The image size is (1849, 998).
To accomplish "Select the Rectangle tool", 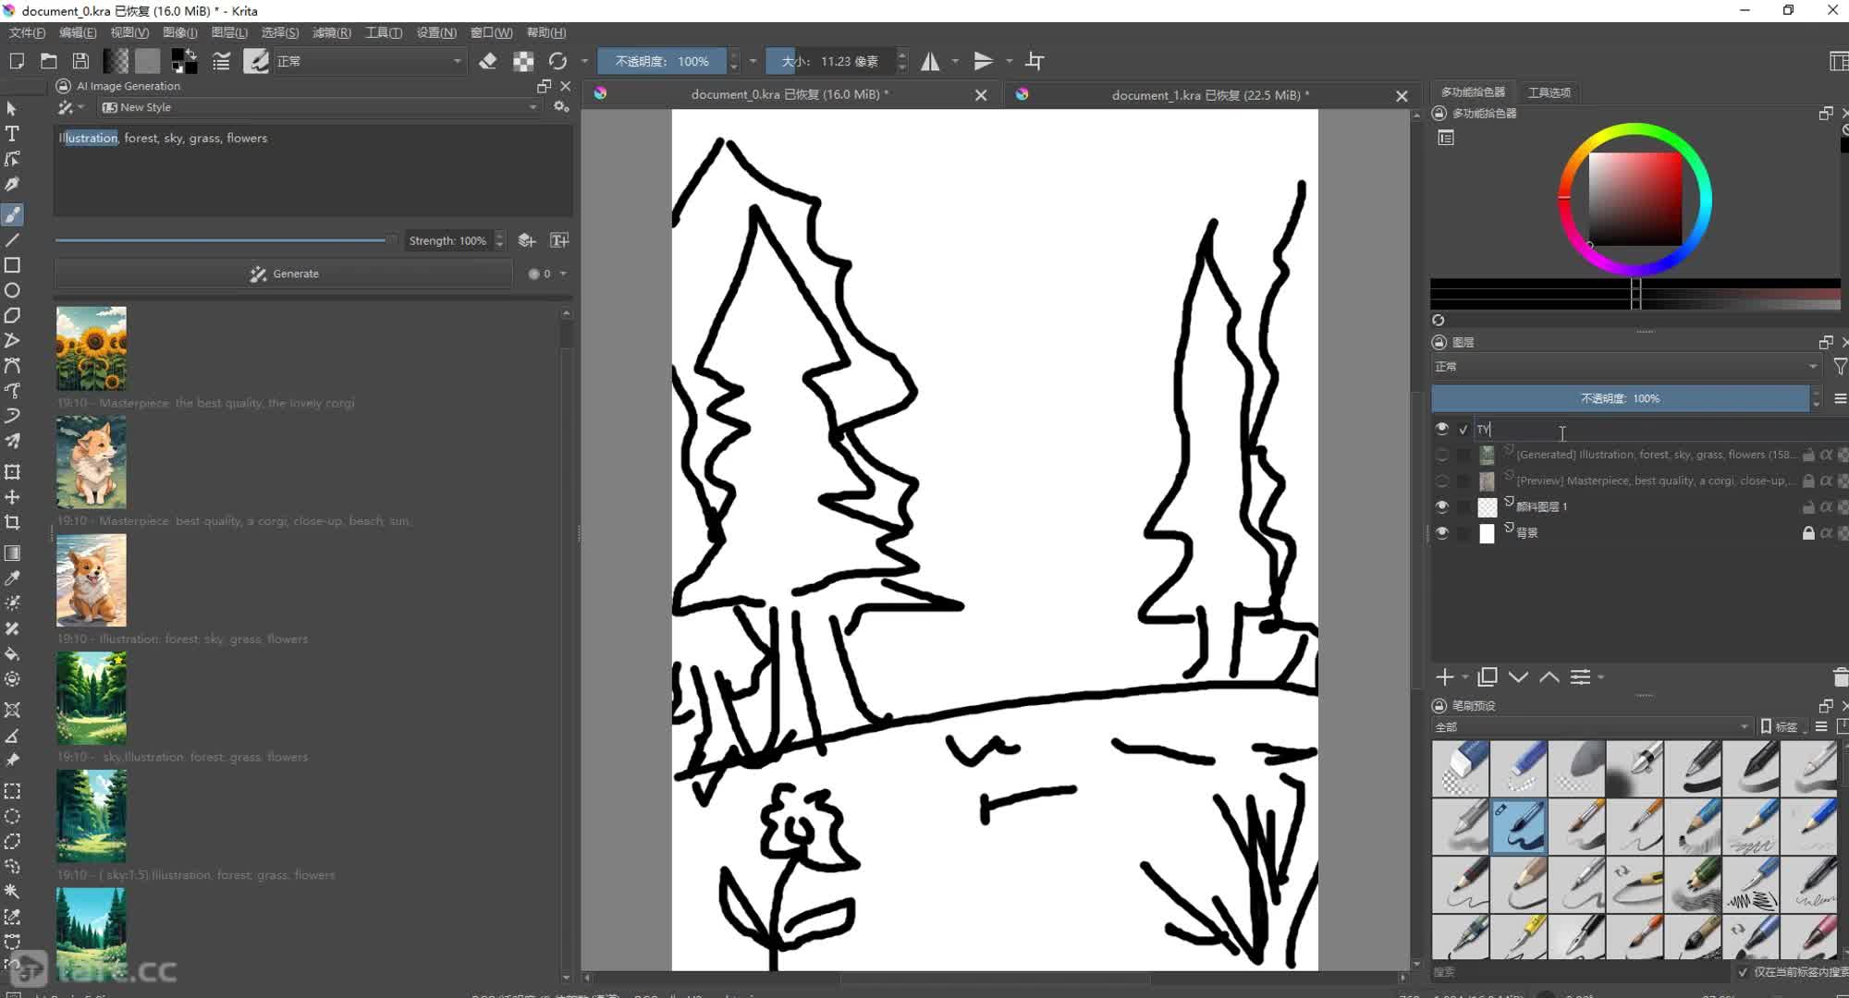I will coord(12,265).
